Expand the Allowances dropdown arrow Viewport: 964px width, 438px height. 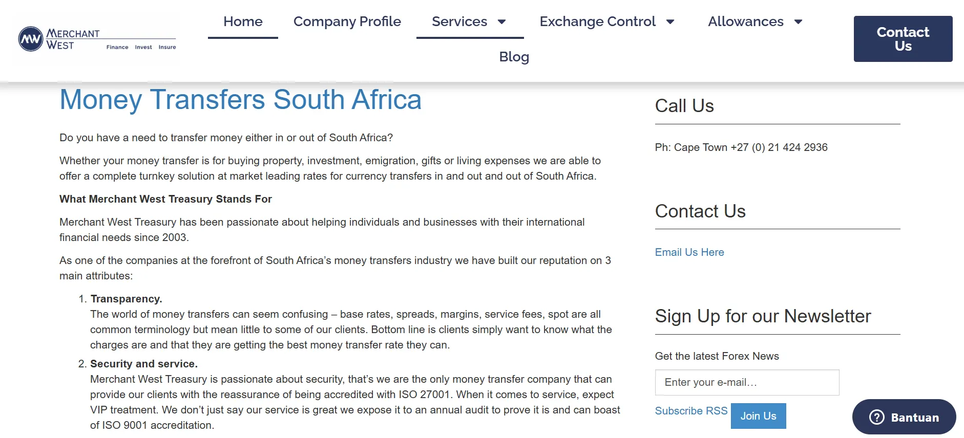click(x=798, y=21)
